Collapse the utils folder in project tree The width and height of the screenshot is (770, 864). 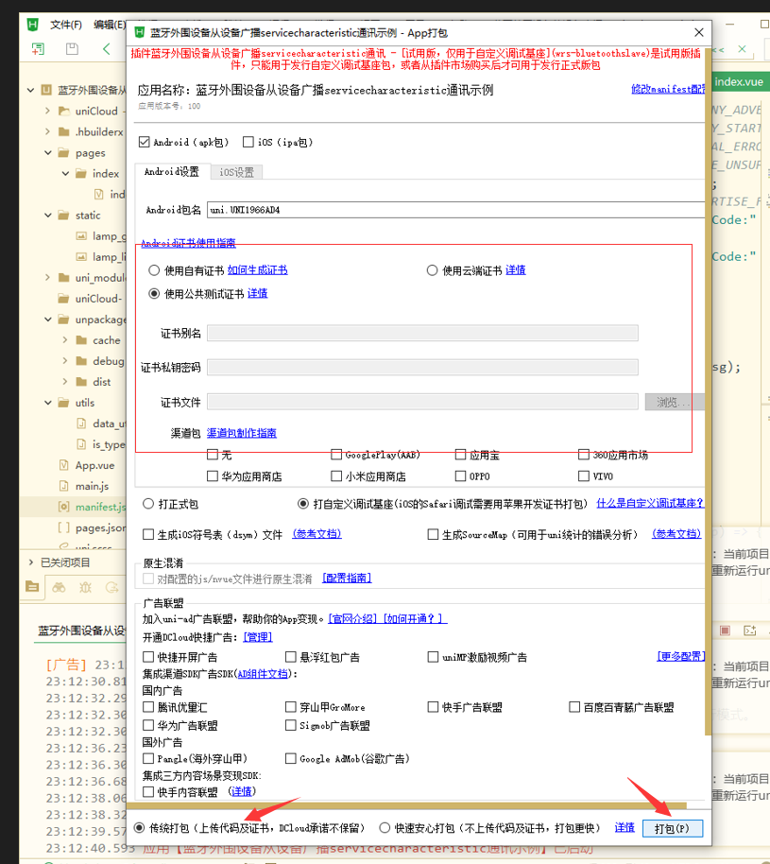coord(46,402)
